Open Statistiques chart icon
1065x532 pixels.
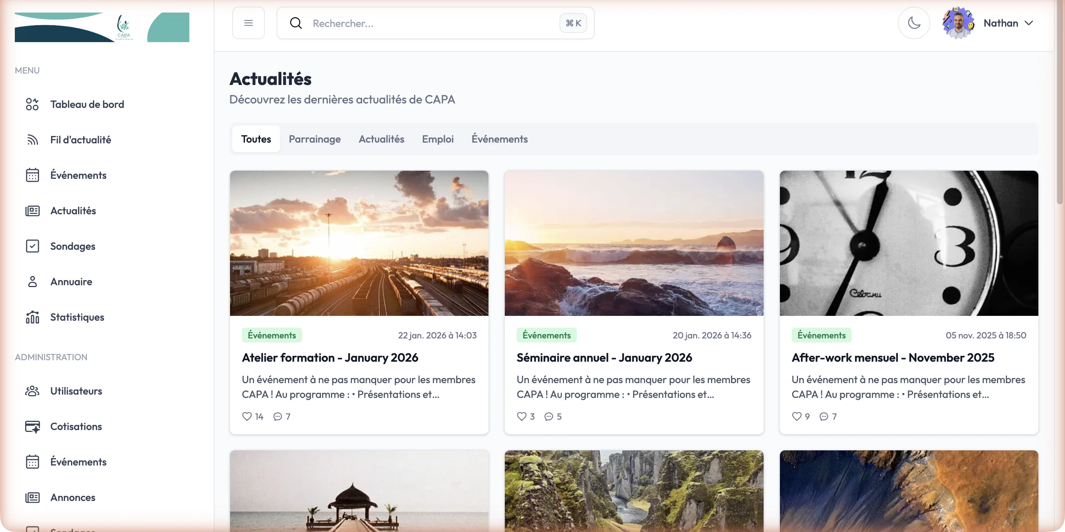32,317
